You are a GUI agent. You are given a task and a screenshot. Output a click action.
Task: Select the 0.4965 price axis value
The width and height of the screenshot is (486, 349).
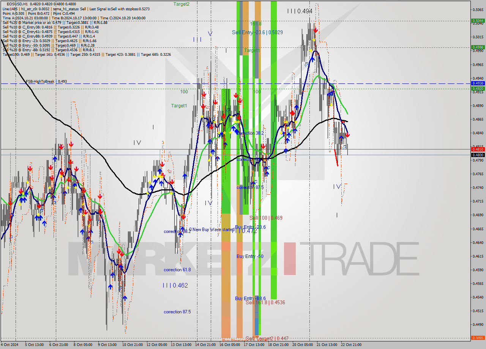(x=478, y=64)
